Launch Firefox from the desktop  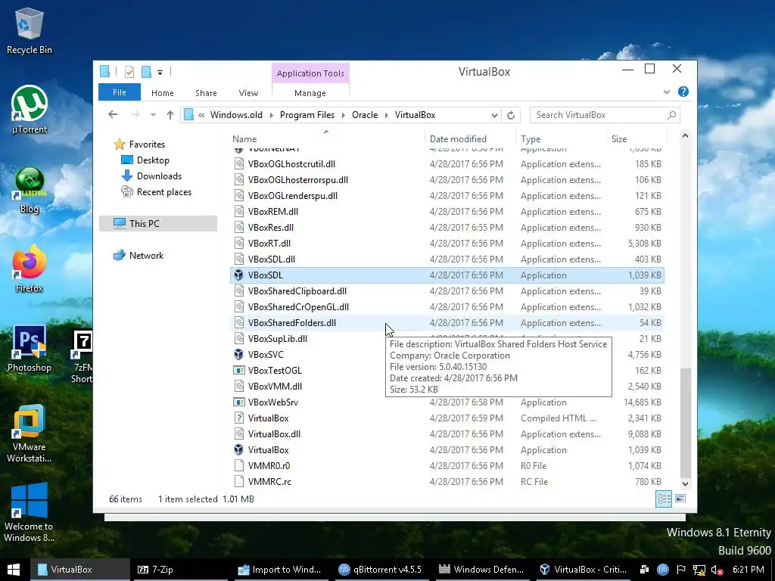30,269
